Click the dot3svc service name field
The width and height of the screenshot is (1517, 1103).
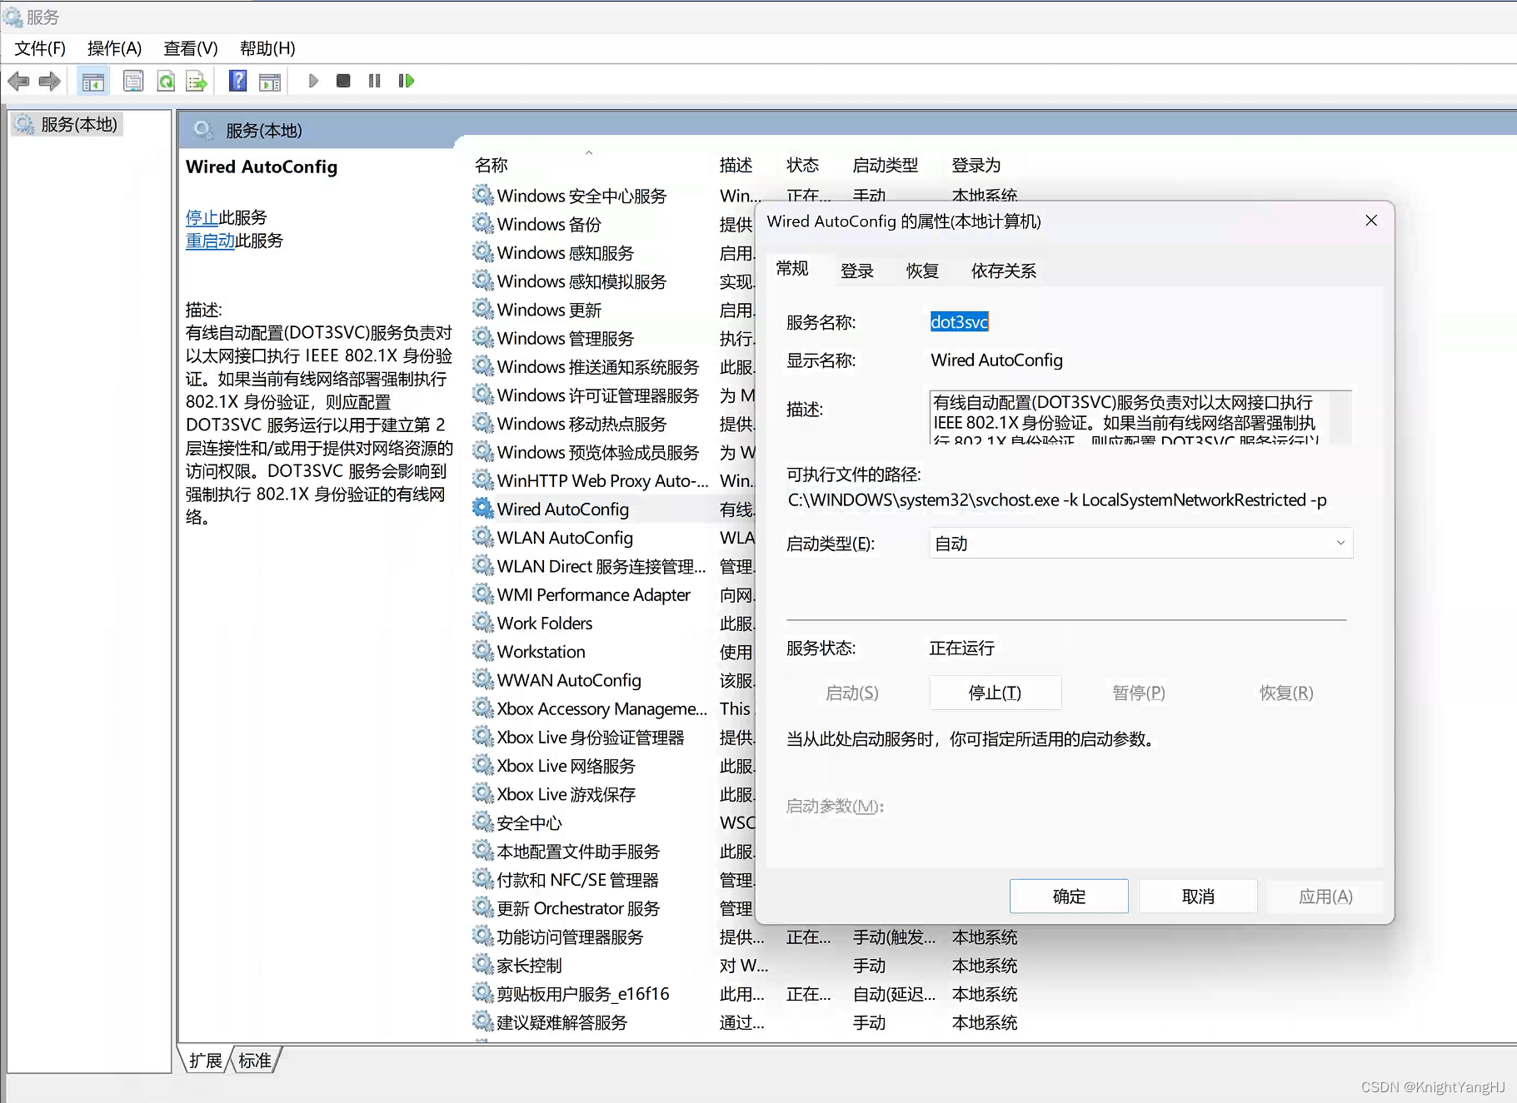pos(960,322)
